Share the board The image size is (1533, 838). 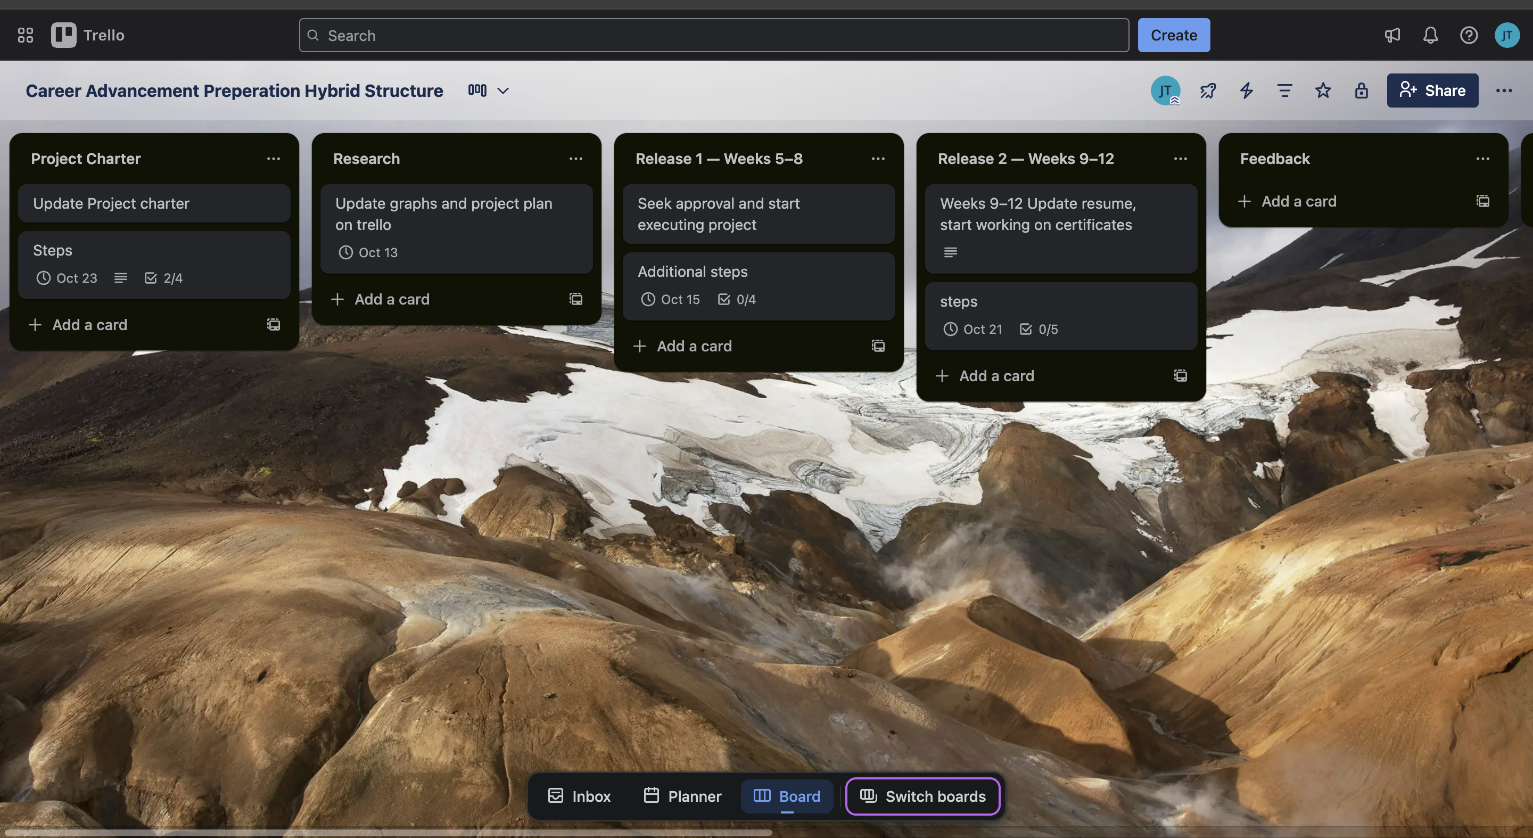click(x=1432, y=91)
